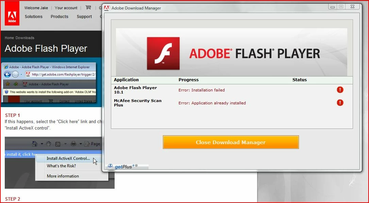Screen dimensions: 369x203
Task: Expand the print dropdown arrow in toolbar
Action: click(80, 144)
